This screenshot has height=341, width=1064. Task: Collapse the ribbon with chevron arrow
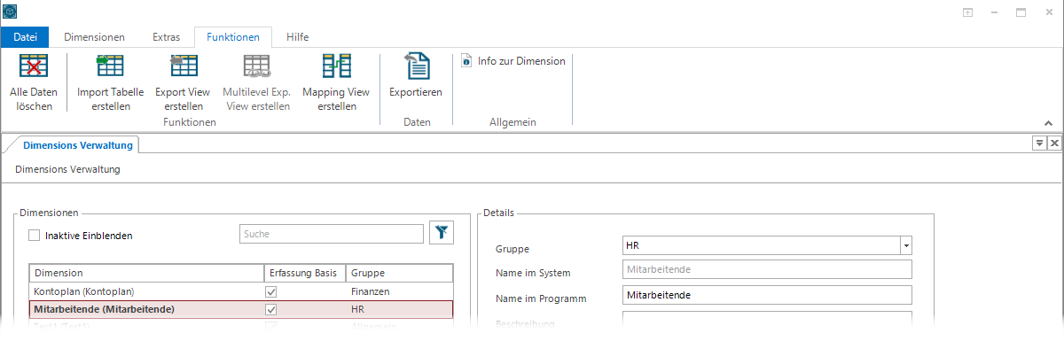1048,123
